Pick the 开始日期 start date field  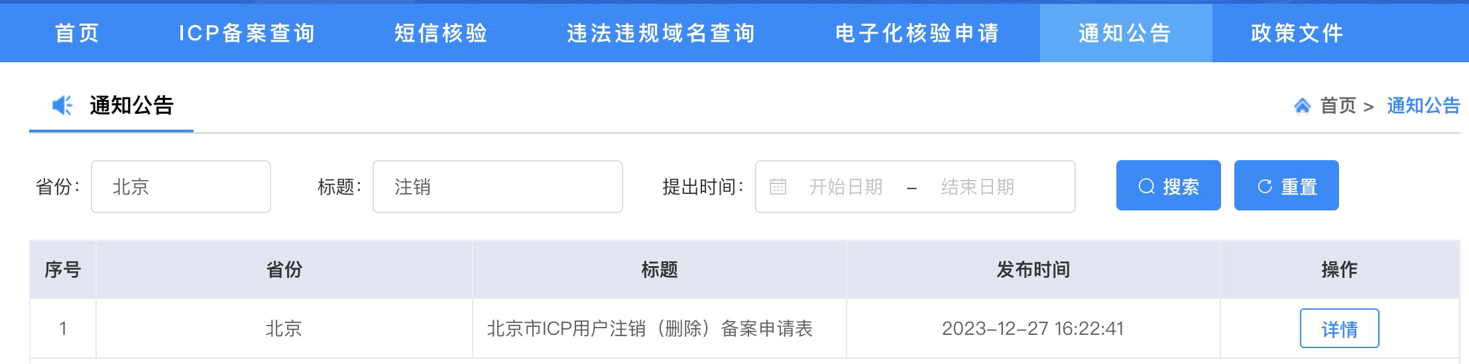(x=846, y=187)
